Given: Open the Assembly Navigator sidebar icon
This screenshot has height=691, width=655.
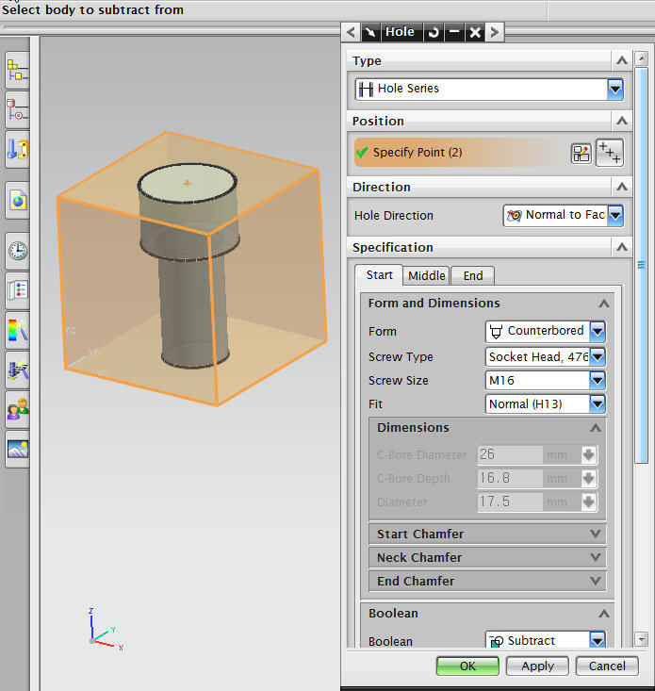Looking at the screenshot, I should 18,69.
